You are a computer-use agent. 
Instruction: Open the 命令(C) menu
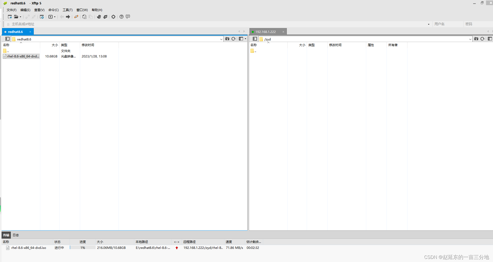coord(54,10)
